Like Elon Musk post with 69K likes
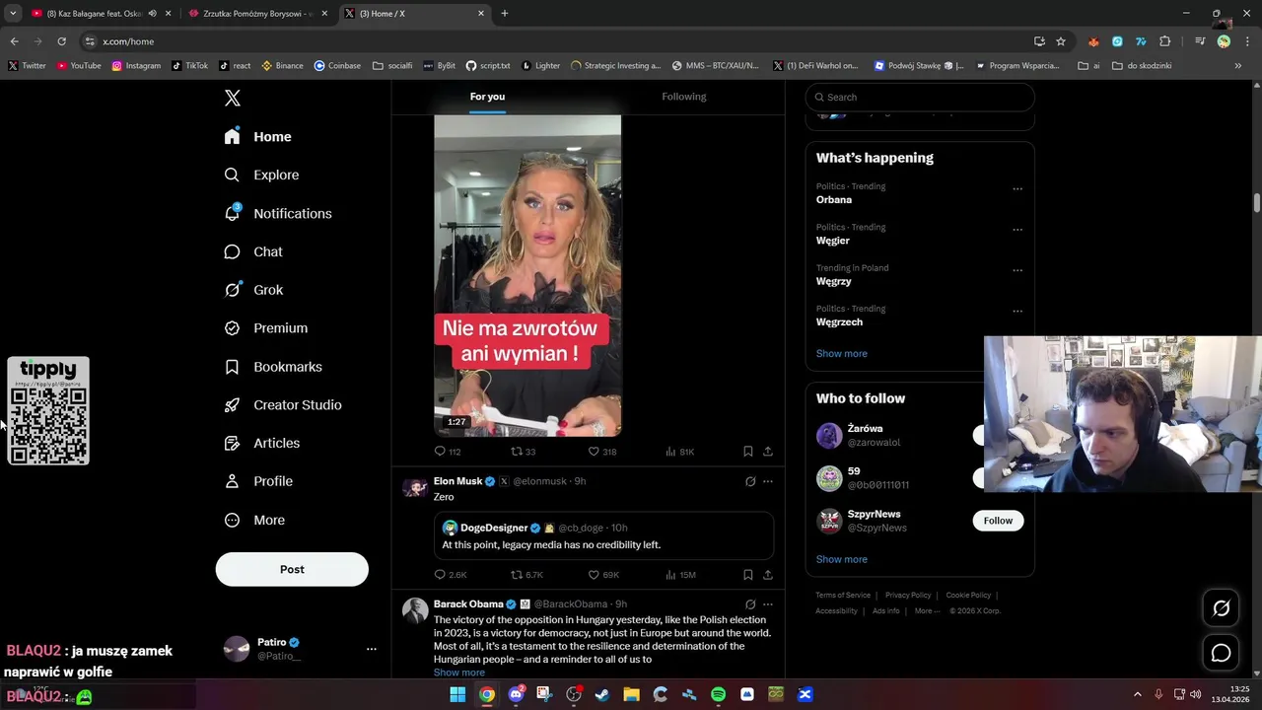Image resolution: width=1262 pixels, height=710 pixels. point(603,575)
